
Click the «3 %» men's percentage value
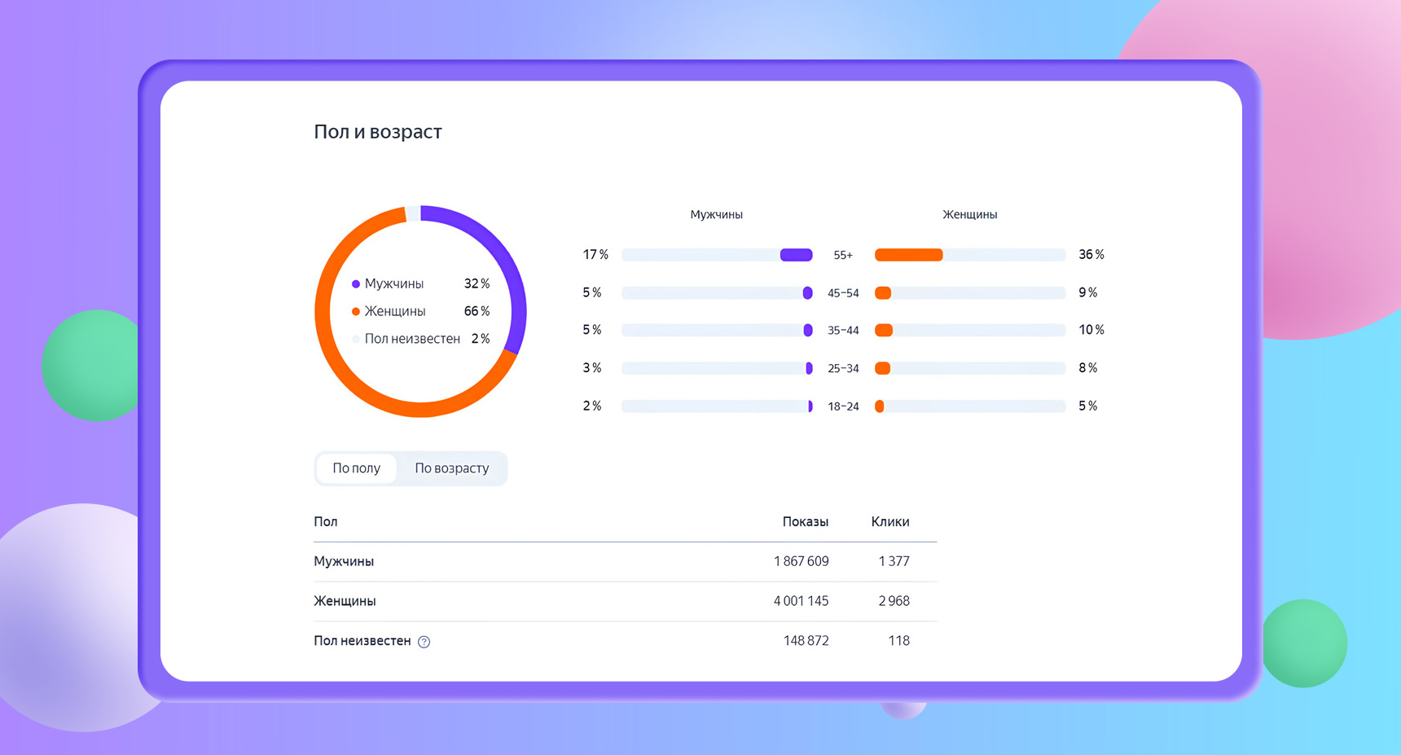[592, 368]
